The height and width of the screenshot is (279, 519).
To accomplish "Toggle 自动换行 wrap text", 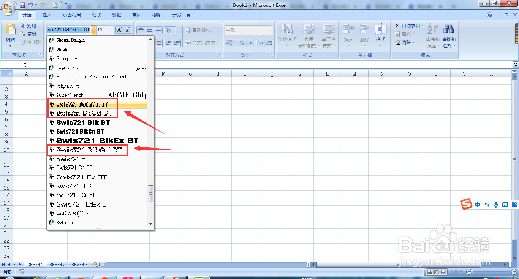I will (198, 30).
